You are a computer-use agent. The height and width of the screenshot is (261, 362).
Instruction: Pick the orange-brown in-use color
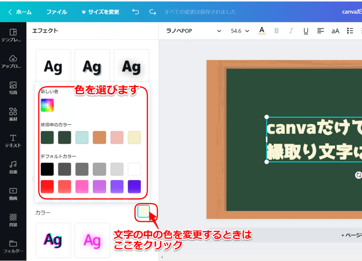[99, 138]
